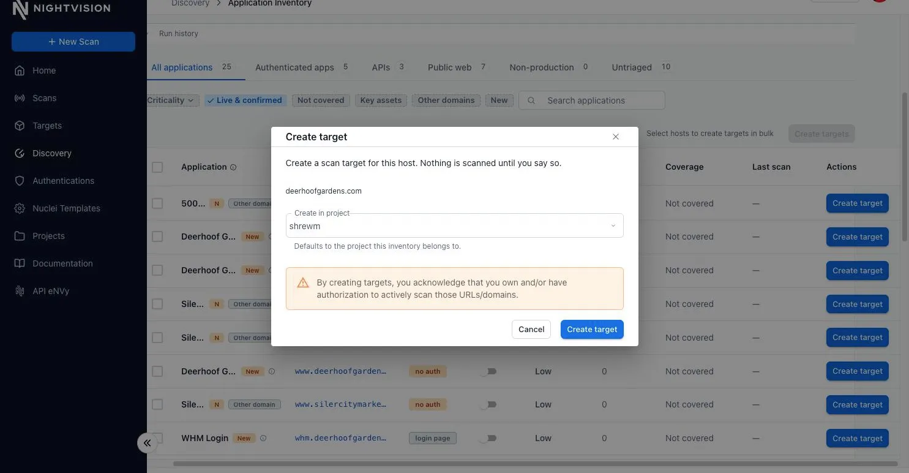909x473 pixels.
Task: Click the NightVision logo
Action: click(x=61, y=9)
